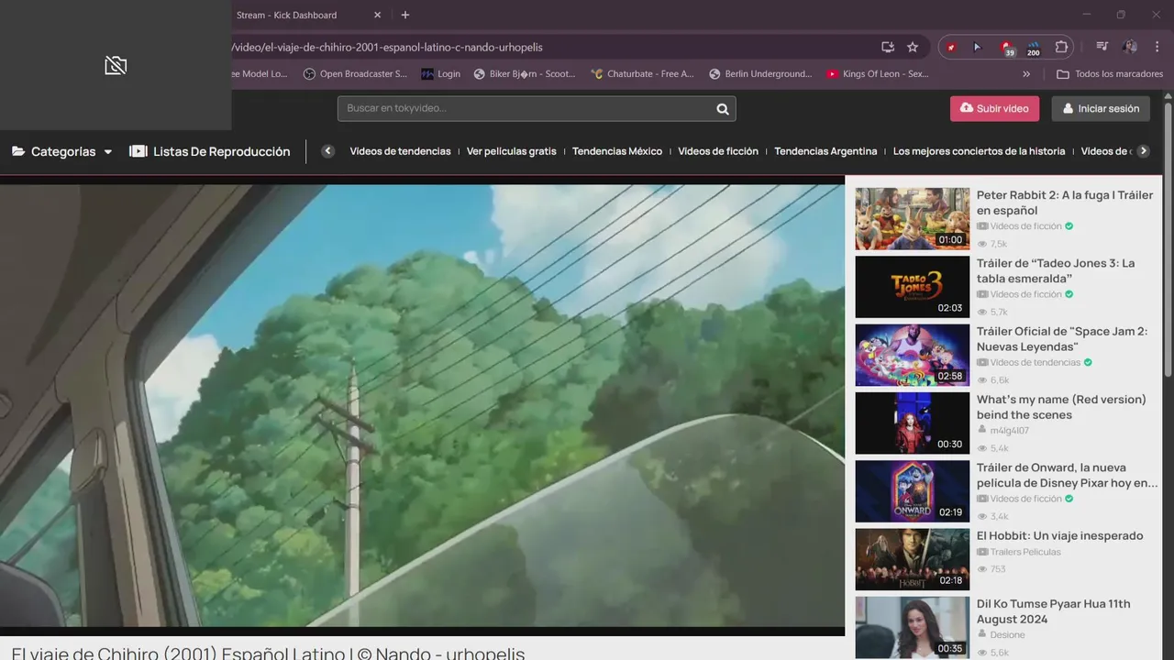Open the Chrome three-dot menu
Screen dimensions: 1174x660
(x=1156, y=47)
